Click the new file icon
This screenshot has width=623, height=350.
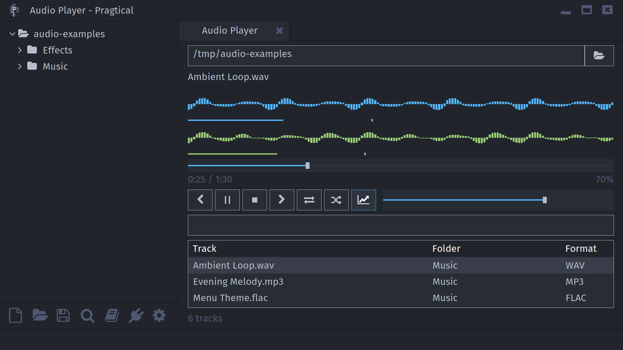pyautogui.click(x=16, y=315)
